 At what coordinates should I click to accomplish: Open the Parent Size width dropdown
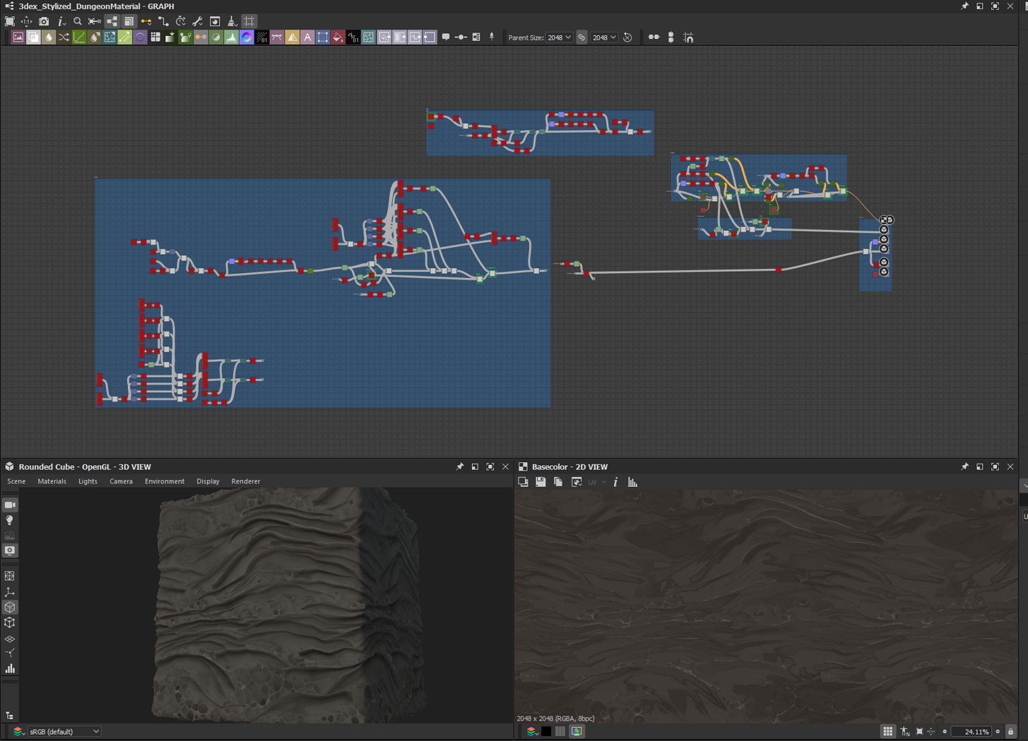[559, 37]
